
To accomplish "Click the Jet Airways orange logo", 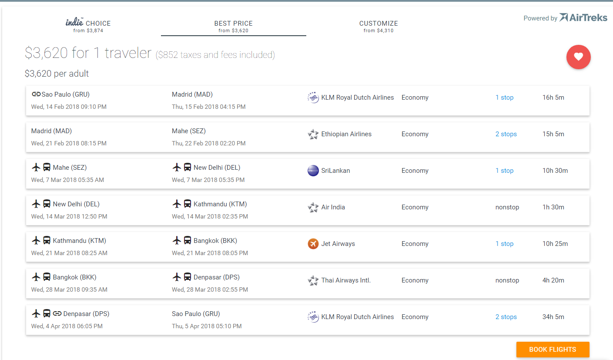I will tap(313, 244).
